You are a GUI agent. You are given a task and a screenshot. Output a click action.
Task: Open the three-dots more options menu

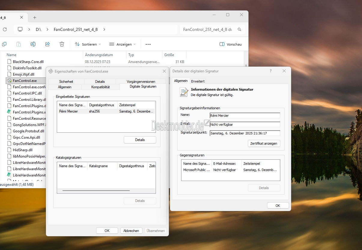148,44
